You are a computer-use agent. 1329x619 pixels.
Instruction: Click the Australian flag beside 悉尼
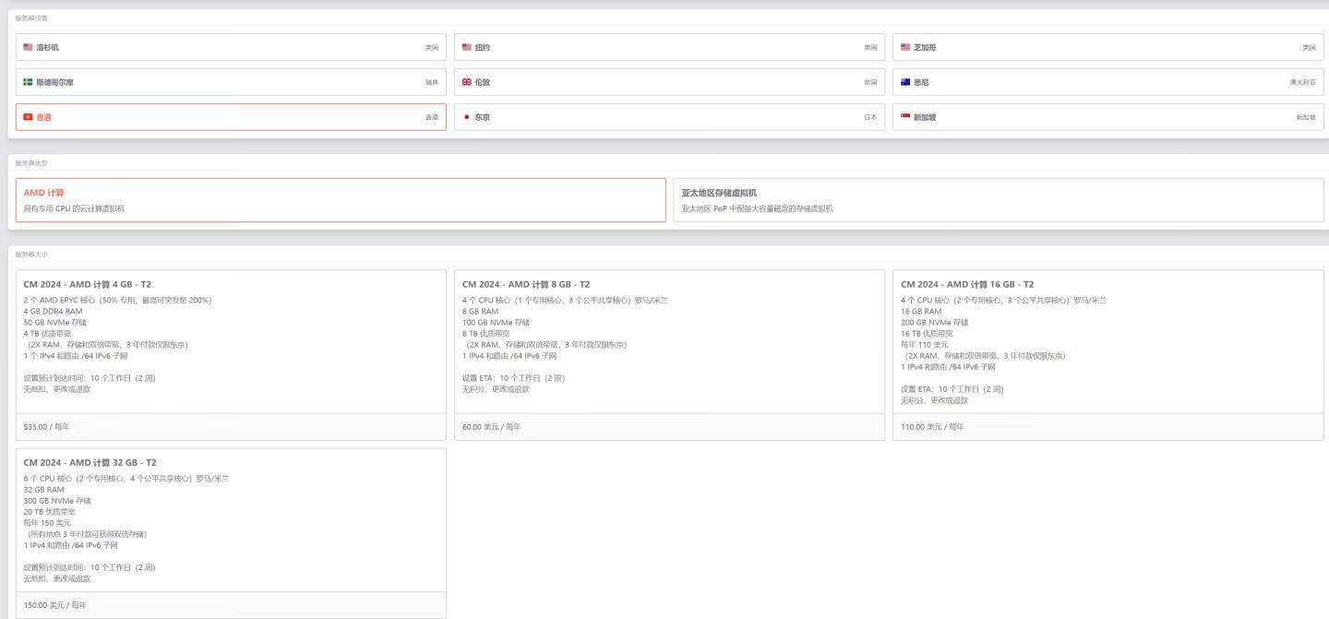(905, 82)
